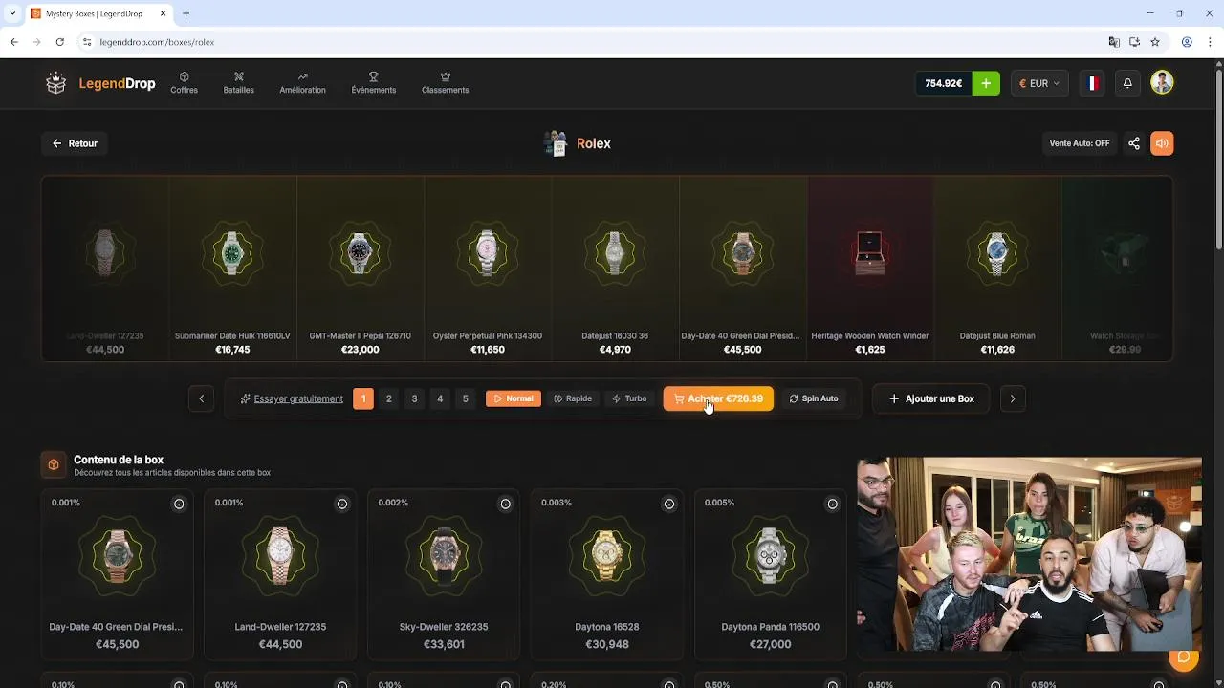This screenshot has height=688, width=1224.
Task: Open Daytona Panda 116500 watch thumbnail
Action: click(770, 556)
